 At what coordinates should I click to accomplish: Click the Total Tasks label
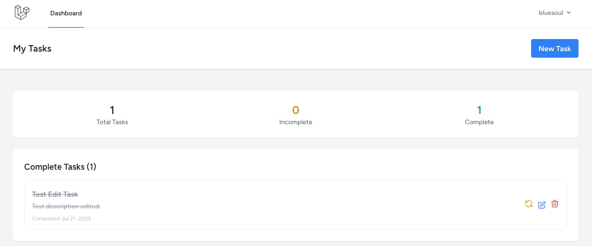point(112,122)
